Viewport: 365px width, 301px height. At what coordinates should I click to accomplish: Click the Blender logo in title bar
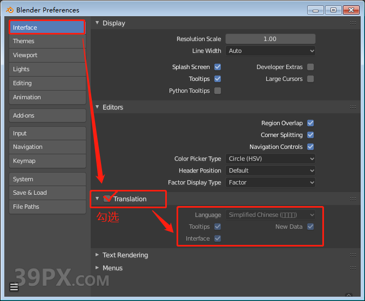point(9,10)
